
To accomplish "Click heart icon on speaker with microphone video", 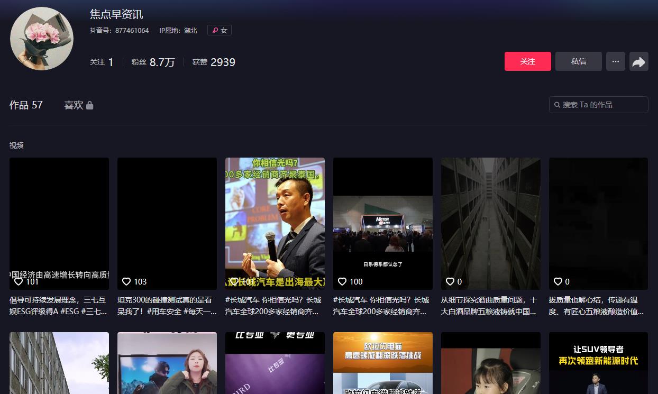I will point(234,281).
